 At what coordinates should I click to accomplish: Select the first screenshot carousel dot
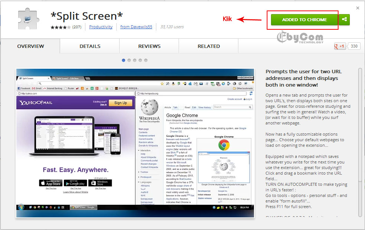(124, 60)
